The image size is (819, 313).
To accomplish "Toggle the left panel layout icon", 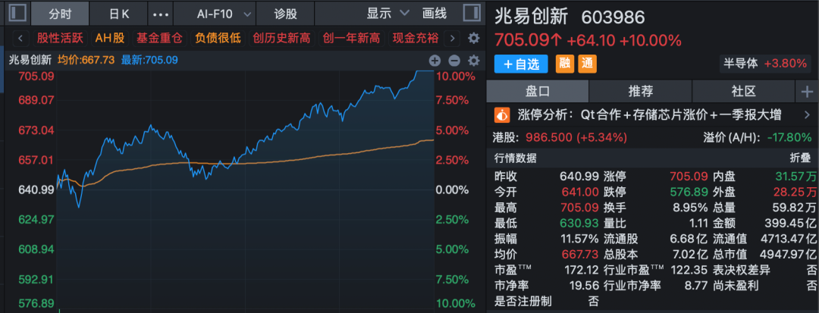I will click(17, 13).
